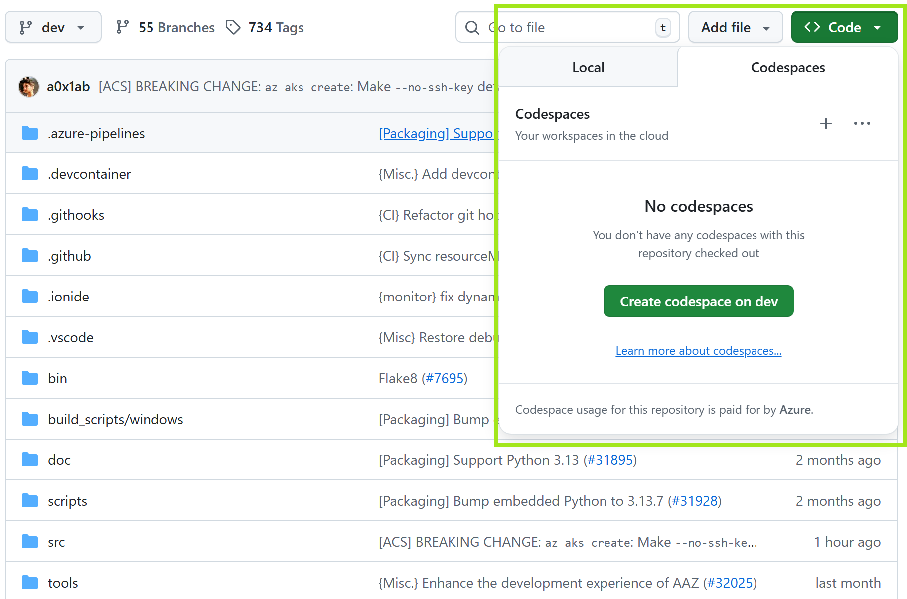Expand the Add file dropdown

[735, 27]
